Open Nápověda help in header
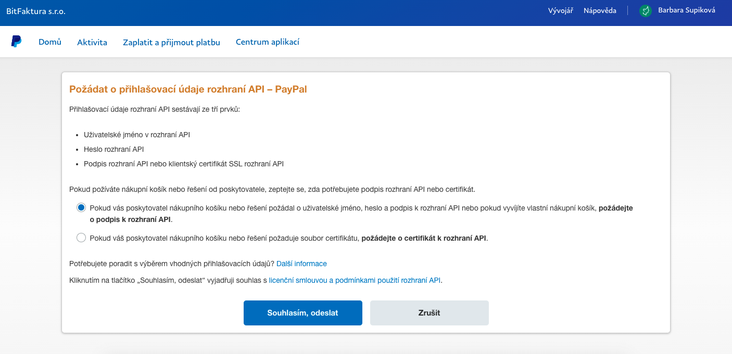Screen dimensions: 732x354 coord(600,10)
